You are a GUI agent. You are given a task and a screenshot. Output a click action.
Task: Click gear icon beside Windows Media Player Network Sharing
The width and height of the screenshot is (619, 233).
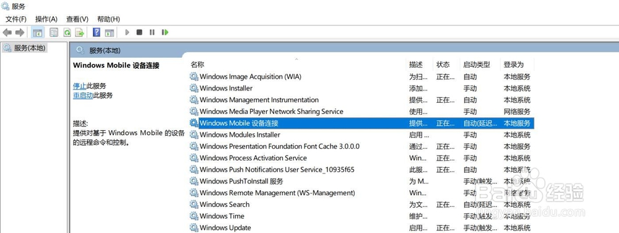pos(194,112)
